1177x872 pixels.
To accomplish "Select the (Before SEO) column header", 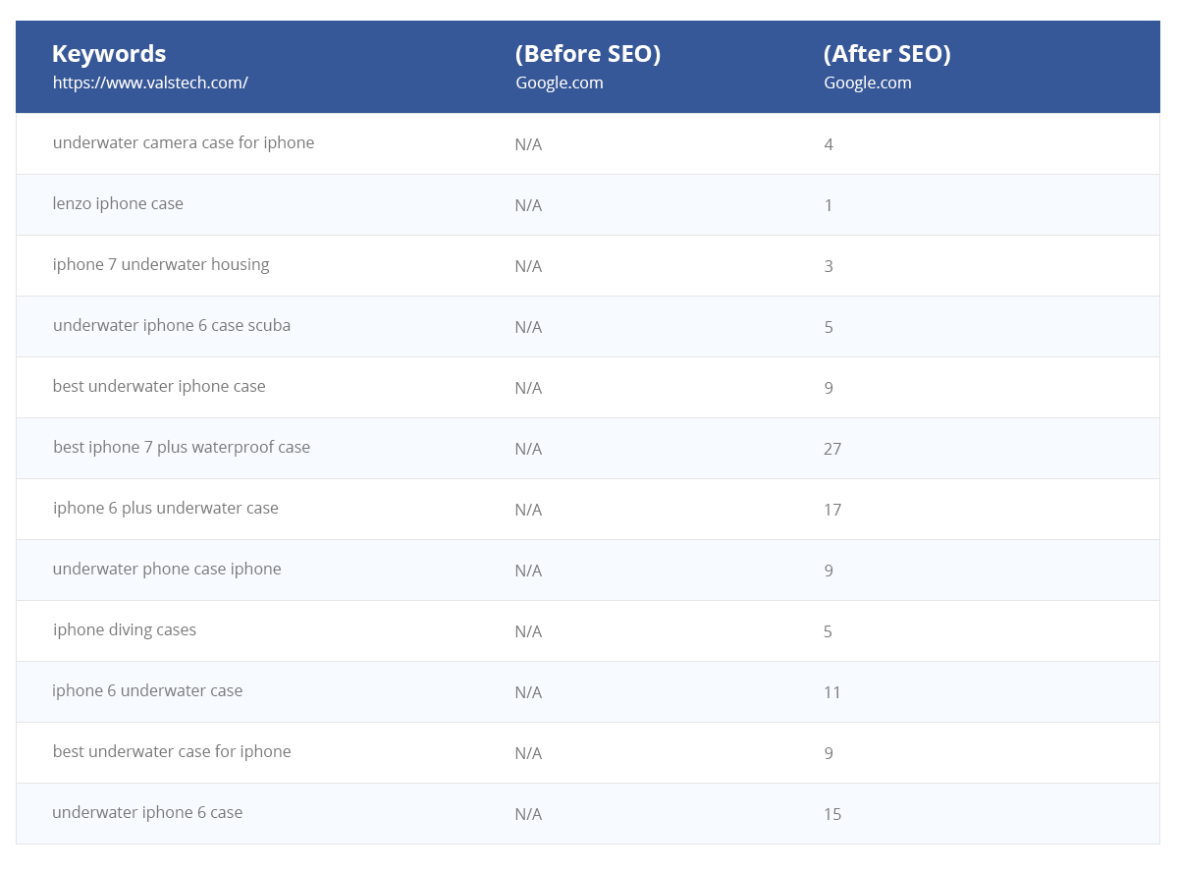I will (587, 54).
